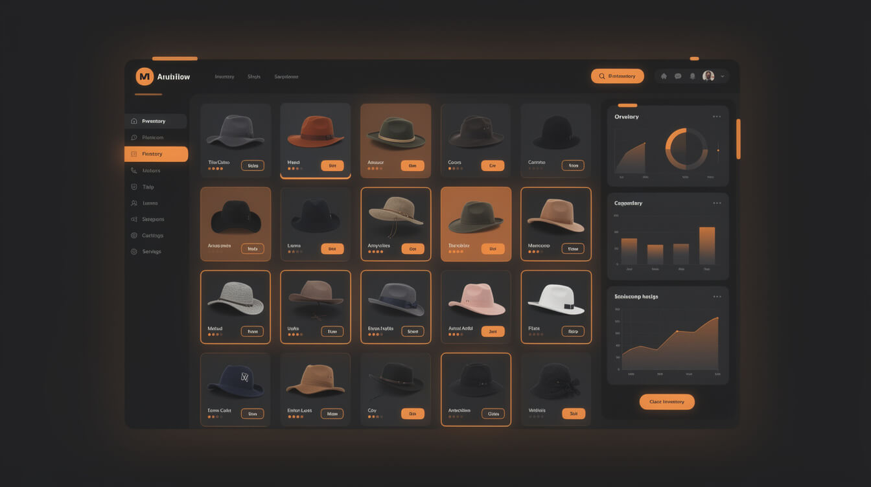Click the orange highlighted sidebar item
The image size is (871, 487).
coord(156,154)
